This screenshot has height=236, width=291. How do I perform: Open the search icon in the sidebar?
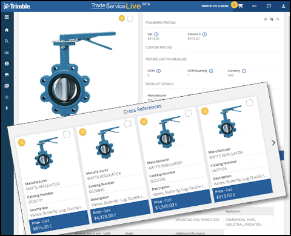pyautogui.click(x=7, y=41)
